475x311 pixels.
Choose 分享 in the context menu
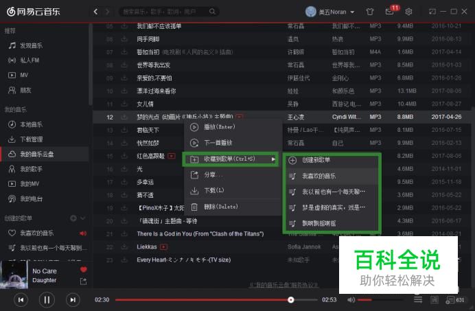(233, 175)
